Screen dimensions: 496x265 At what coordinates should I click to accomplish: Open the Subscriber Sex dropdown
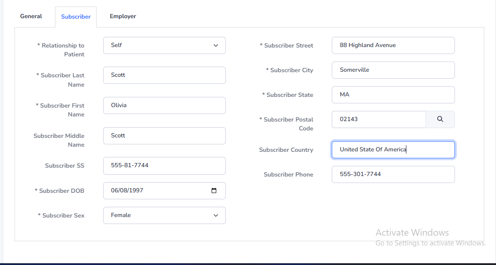tap(164, 216)
